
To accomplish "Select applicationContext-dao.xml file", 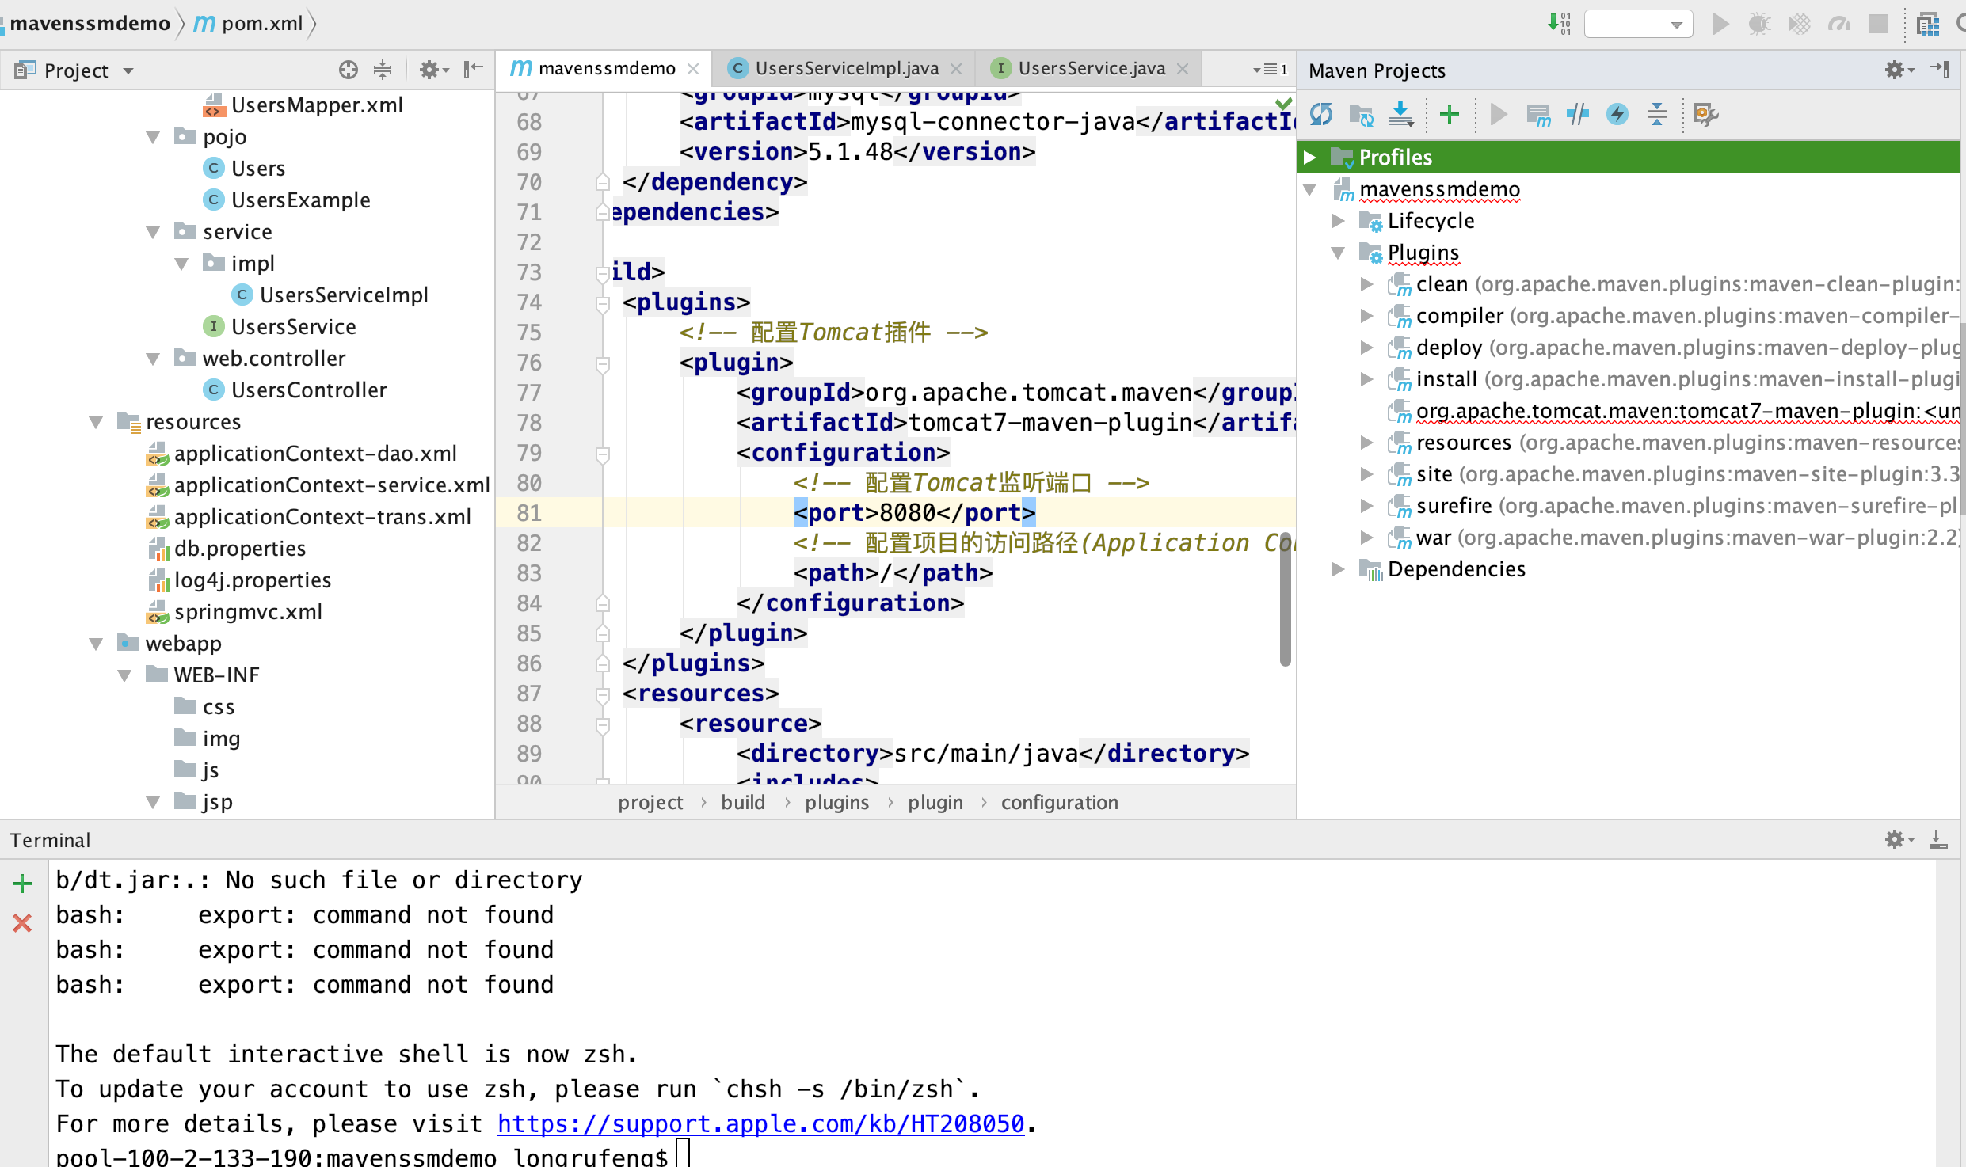I will click(x=301, y=453).
